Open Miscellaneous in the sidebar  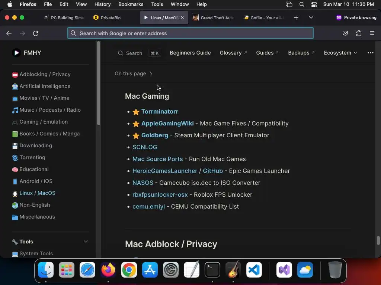[x=33, y=217]
